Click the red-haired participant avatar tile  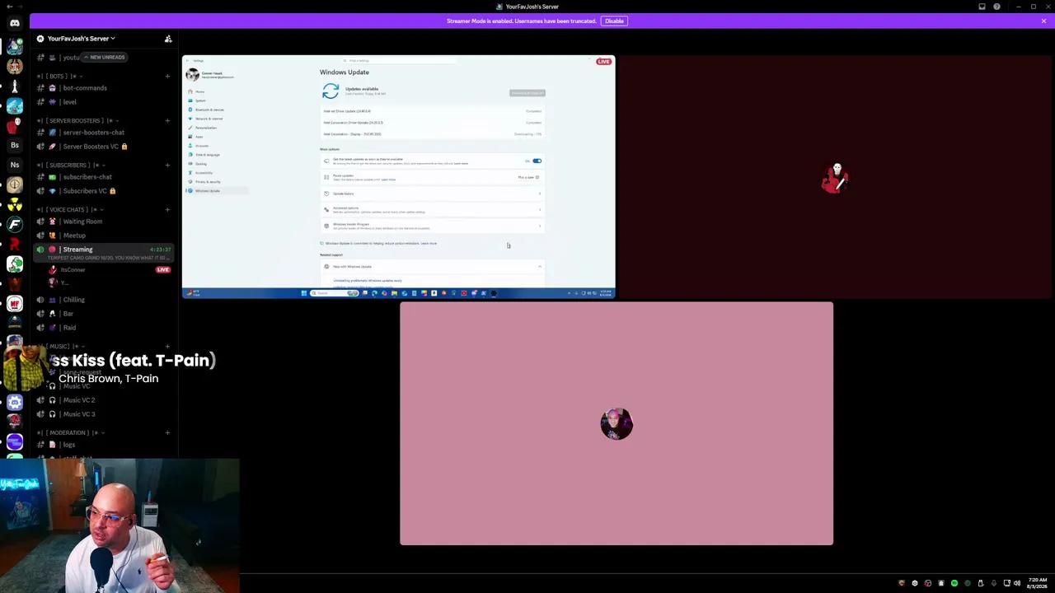(836, 177)
